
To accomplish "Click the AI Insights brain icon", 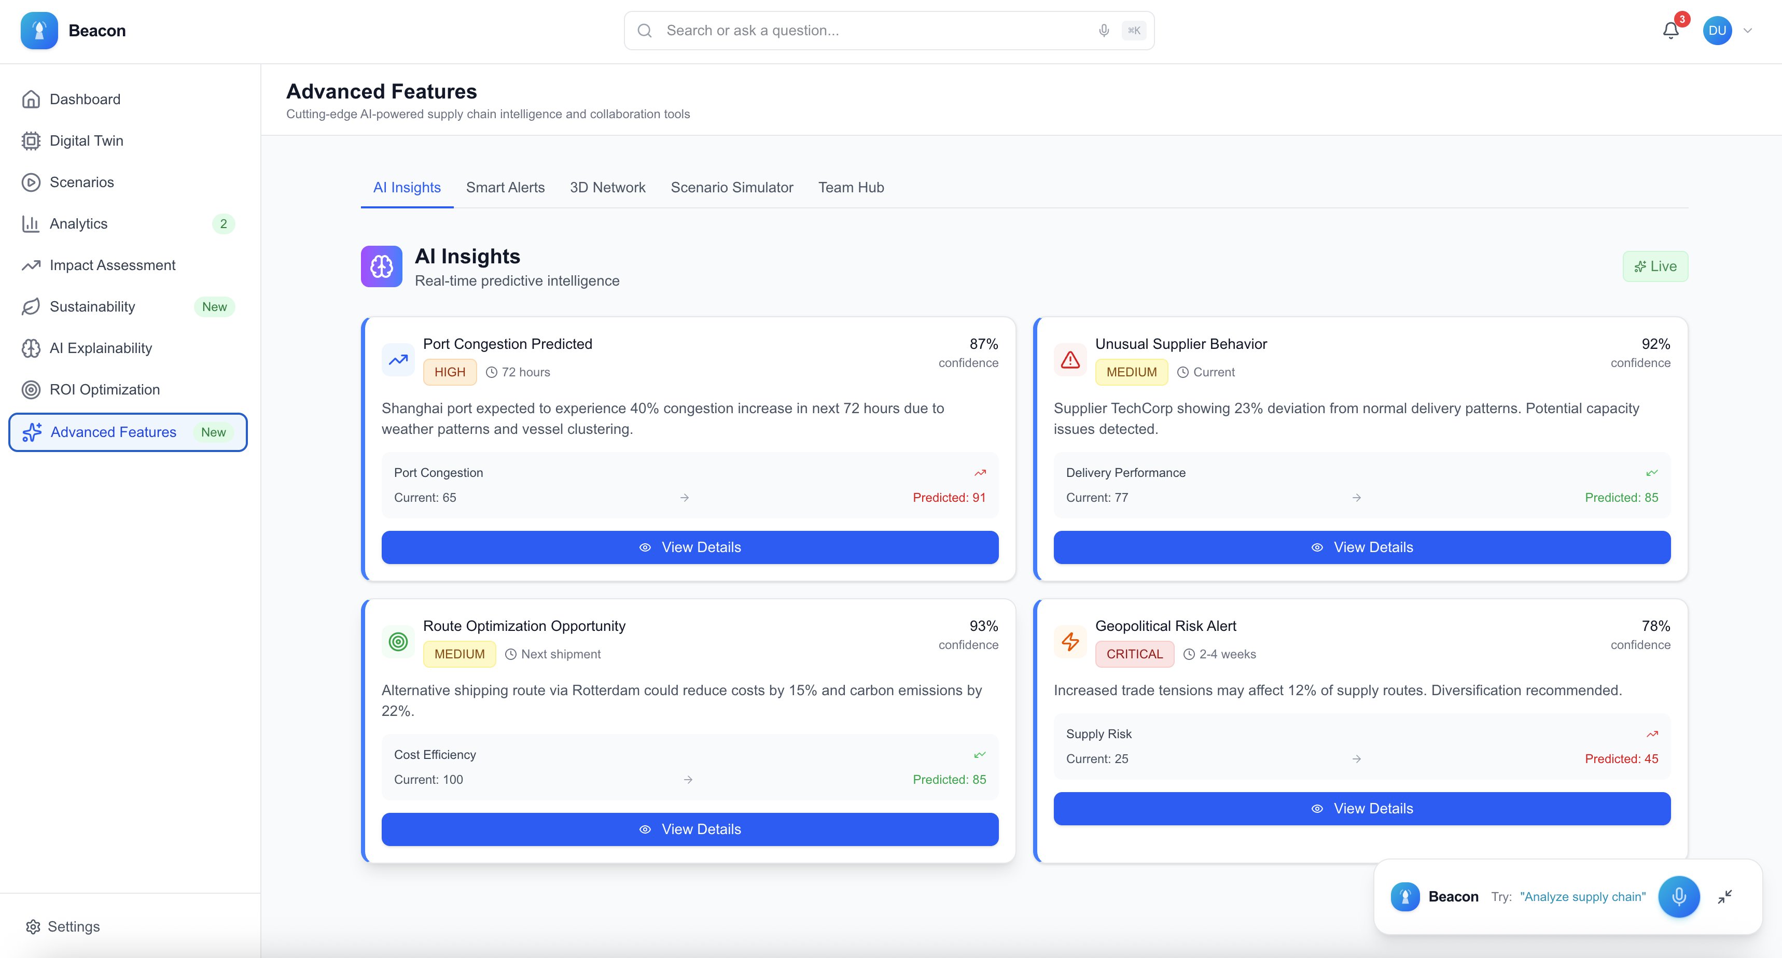I will [381, 266].
